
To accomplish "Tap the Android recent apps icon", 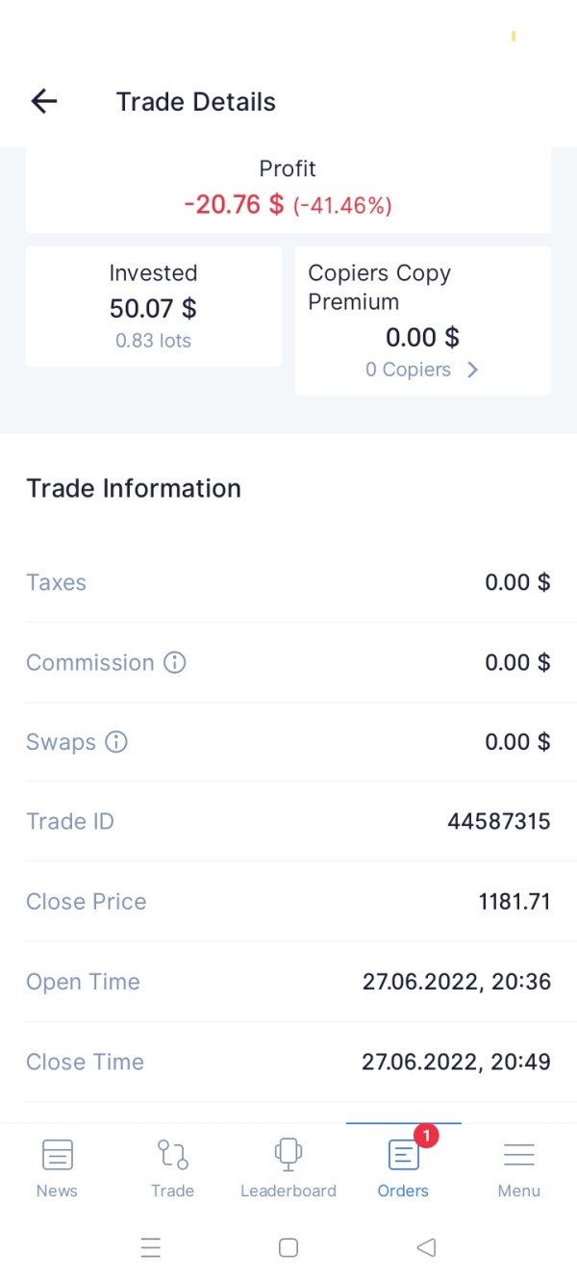I will click(151, 1248).
